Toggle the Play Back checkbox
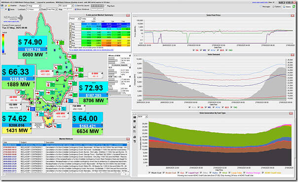This screenshot has width=298, height=182. pyautogui.click(x=106, y=6)
